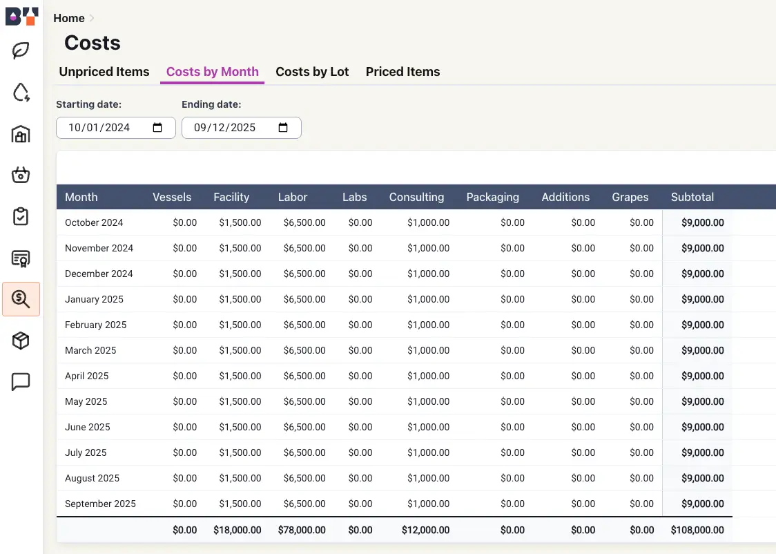This screenshot has height=554, width=776.
Task: Open the leaf icon in sidebar
Action: pyautogui.click(x=21, y=50)
